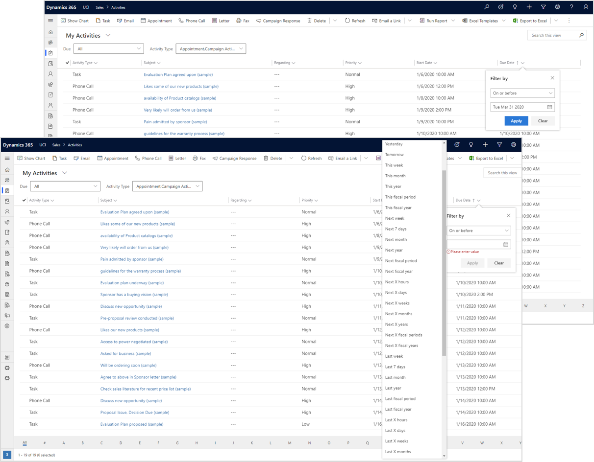Click search magnifier icon in back window header
594x462 pixels.
[487, 7]
